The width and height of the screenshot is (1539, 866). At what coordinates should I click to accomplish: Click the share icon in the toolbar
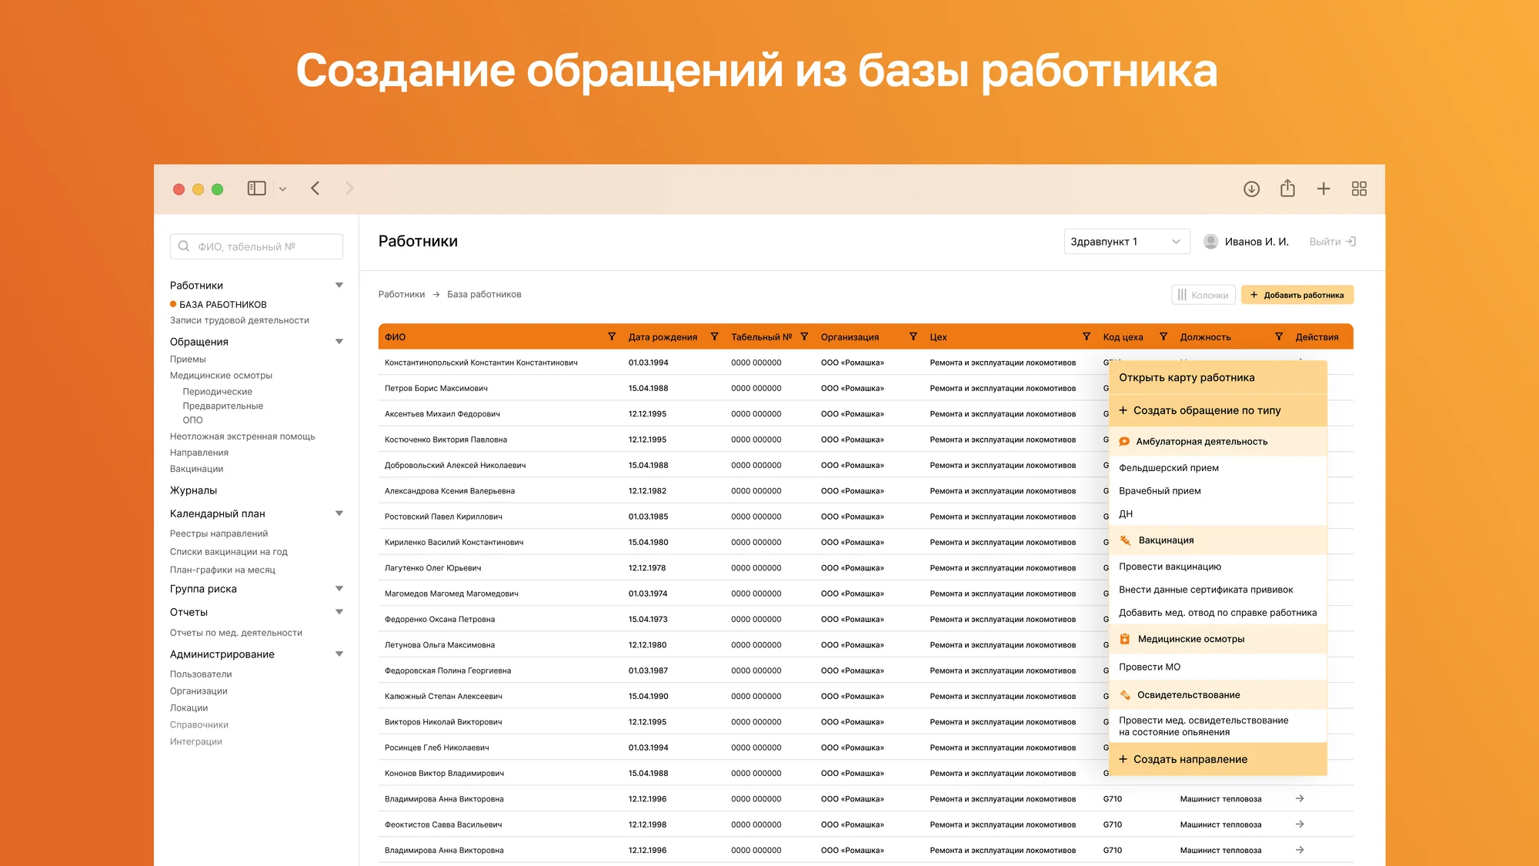tap(1287, 189)
